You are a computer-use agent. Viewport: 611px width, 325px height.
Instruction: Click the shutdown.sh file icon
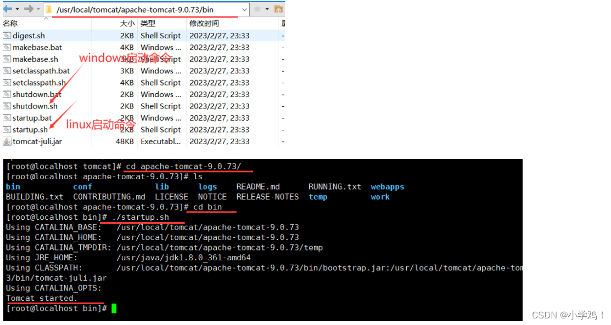7,106
